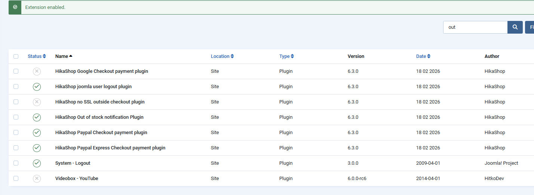
Task: Tick checkbox for Videobox - YouTube row
Action: coord(16,179)
